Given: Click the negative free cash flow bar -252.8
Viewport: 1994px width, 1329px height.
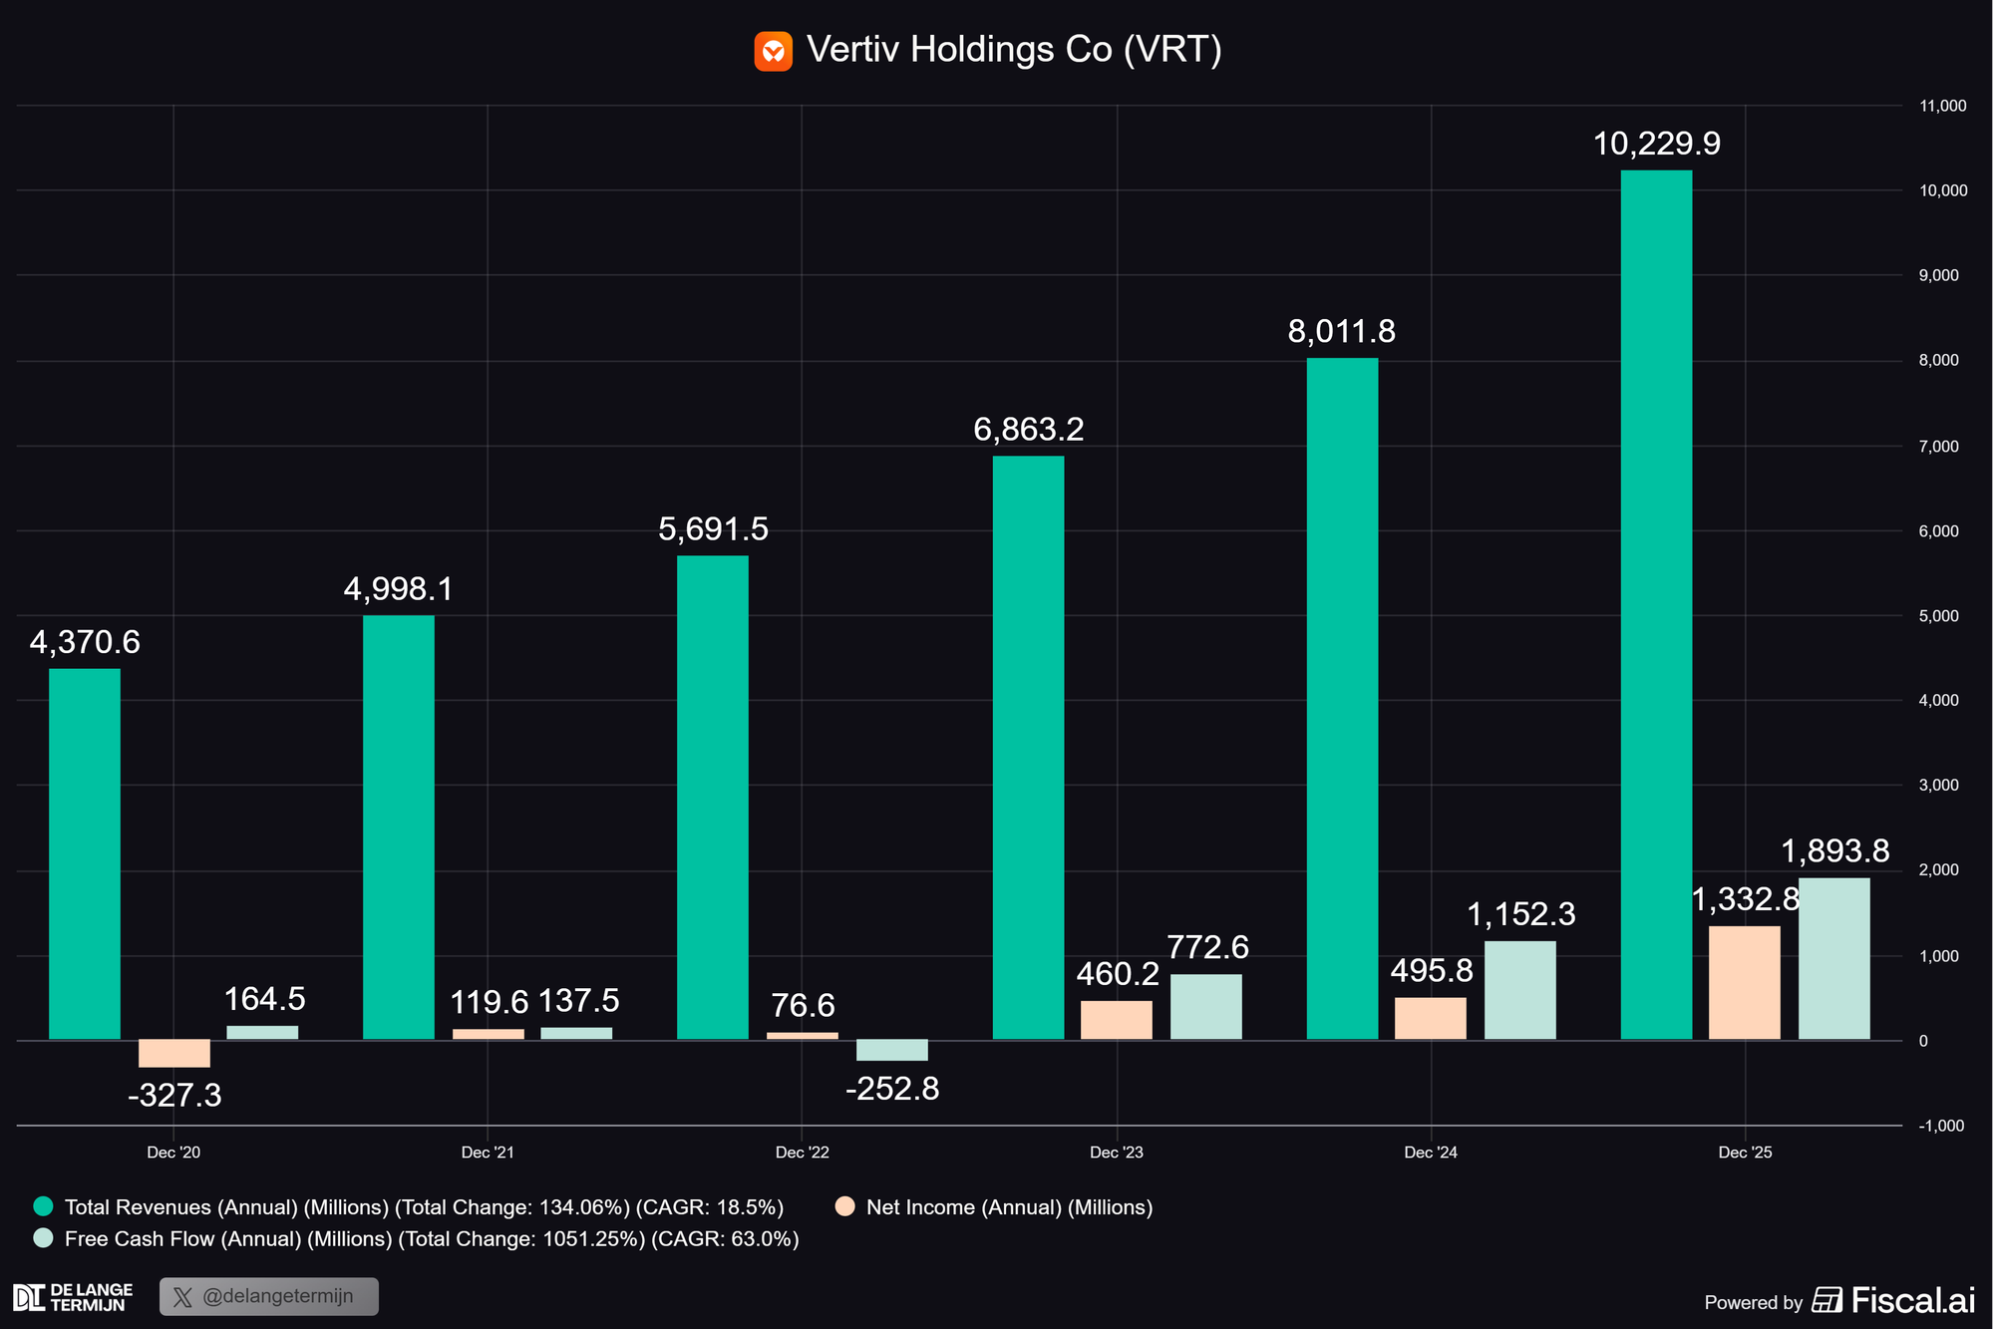Looking at the screenshot, I should (x=891, y=1050).
